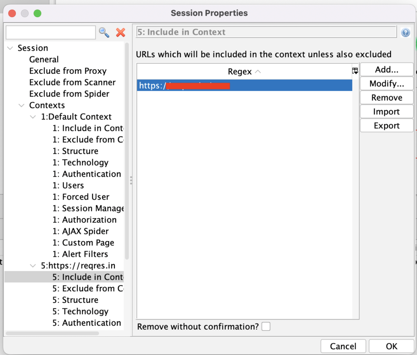Open 1: Authorization panel
The height and width of the screenshot is (355, 417).
pyautogui.click(x=84, y=220)
